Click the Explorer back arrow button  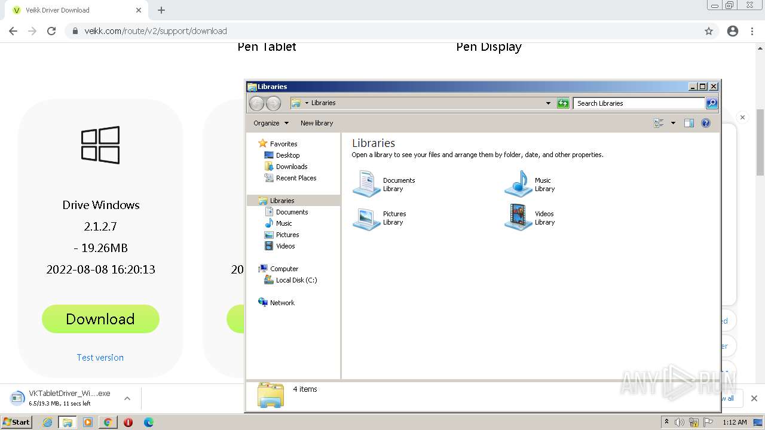(256, 103)
